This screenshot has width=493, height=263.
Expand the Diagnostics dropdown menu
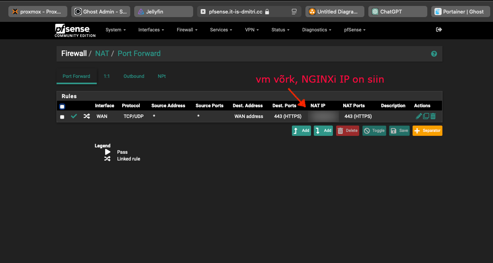coord(317,30)
